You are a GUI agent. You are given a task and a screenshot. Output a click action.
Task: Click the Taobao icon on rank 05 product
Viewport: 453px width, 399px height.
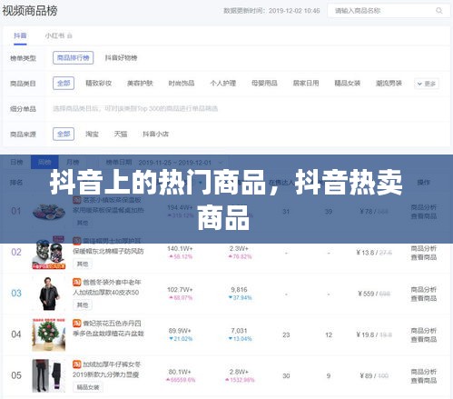tap(77, 364)
